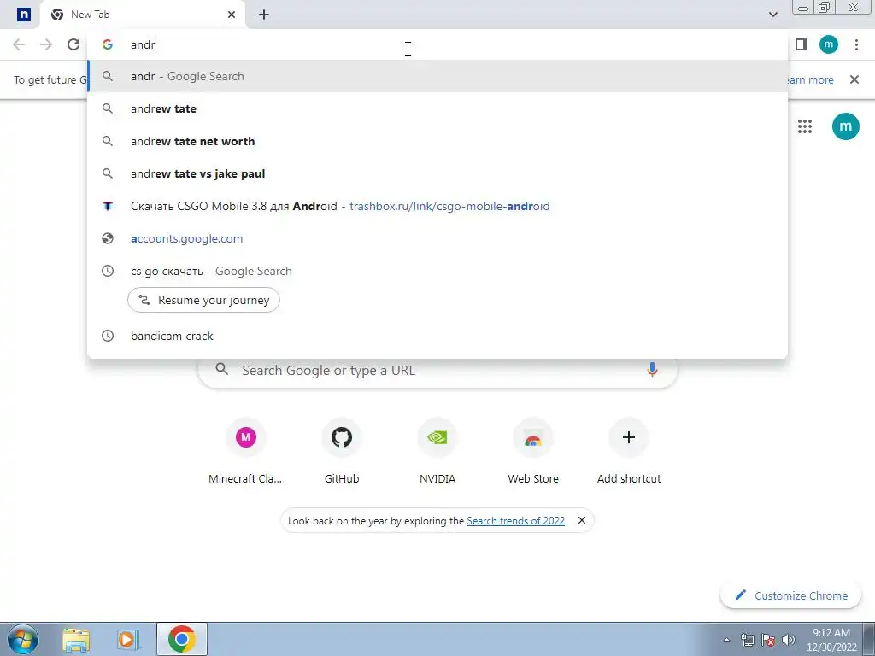
Task: Click the Google G icon in the address bar
Action: coord(108,44)
